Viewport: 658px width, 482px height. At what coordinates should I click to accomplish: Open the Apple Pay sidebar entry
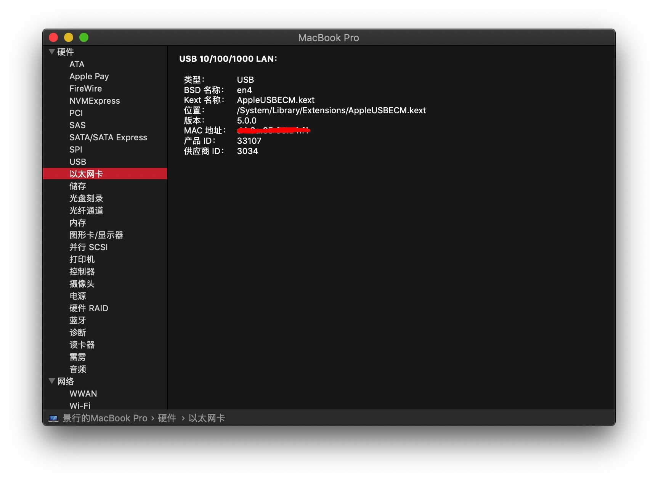(x=89, y=76)
